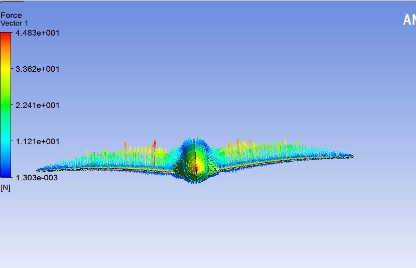Click the 1.121e+001 legend tick label
This screenshot has width=416, height=268.
[x=38, y=142]
